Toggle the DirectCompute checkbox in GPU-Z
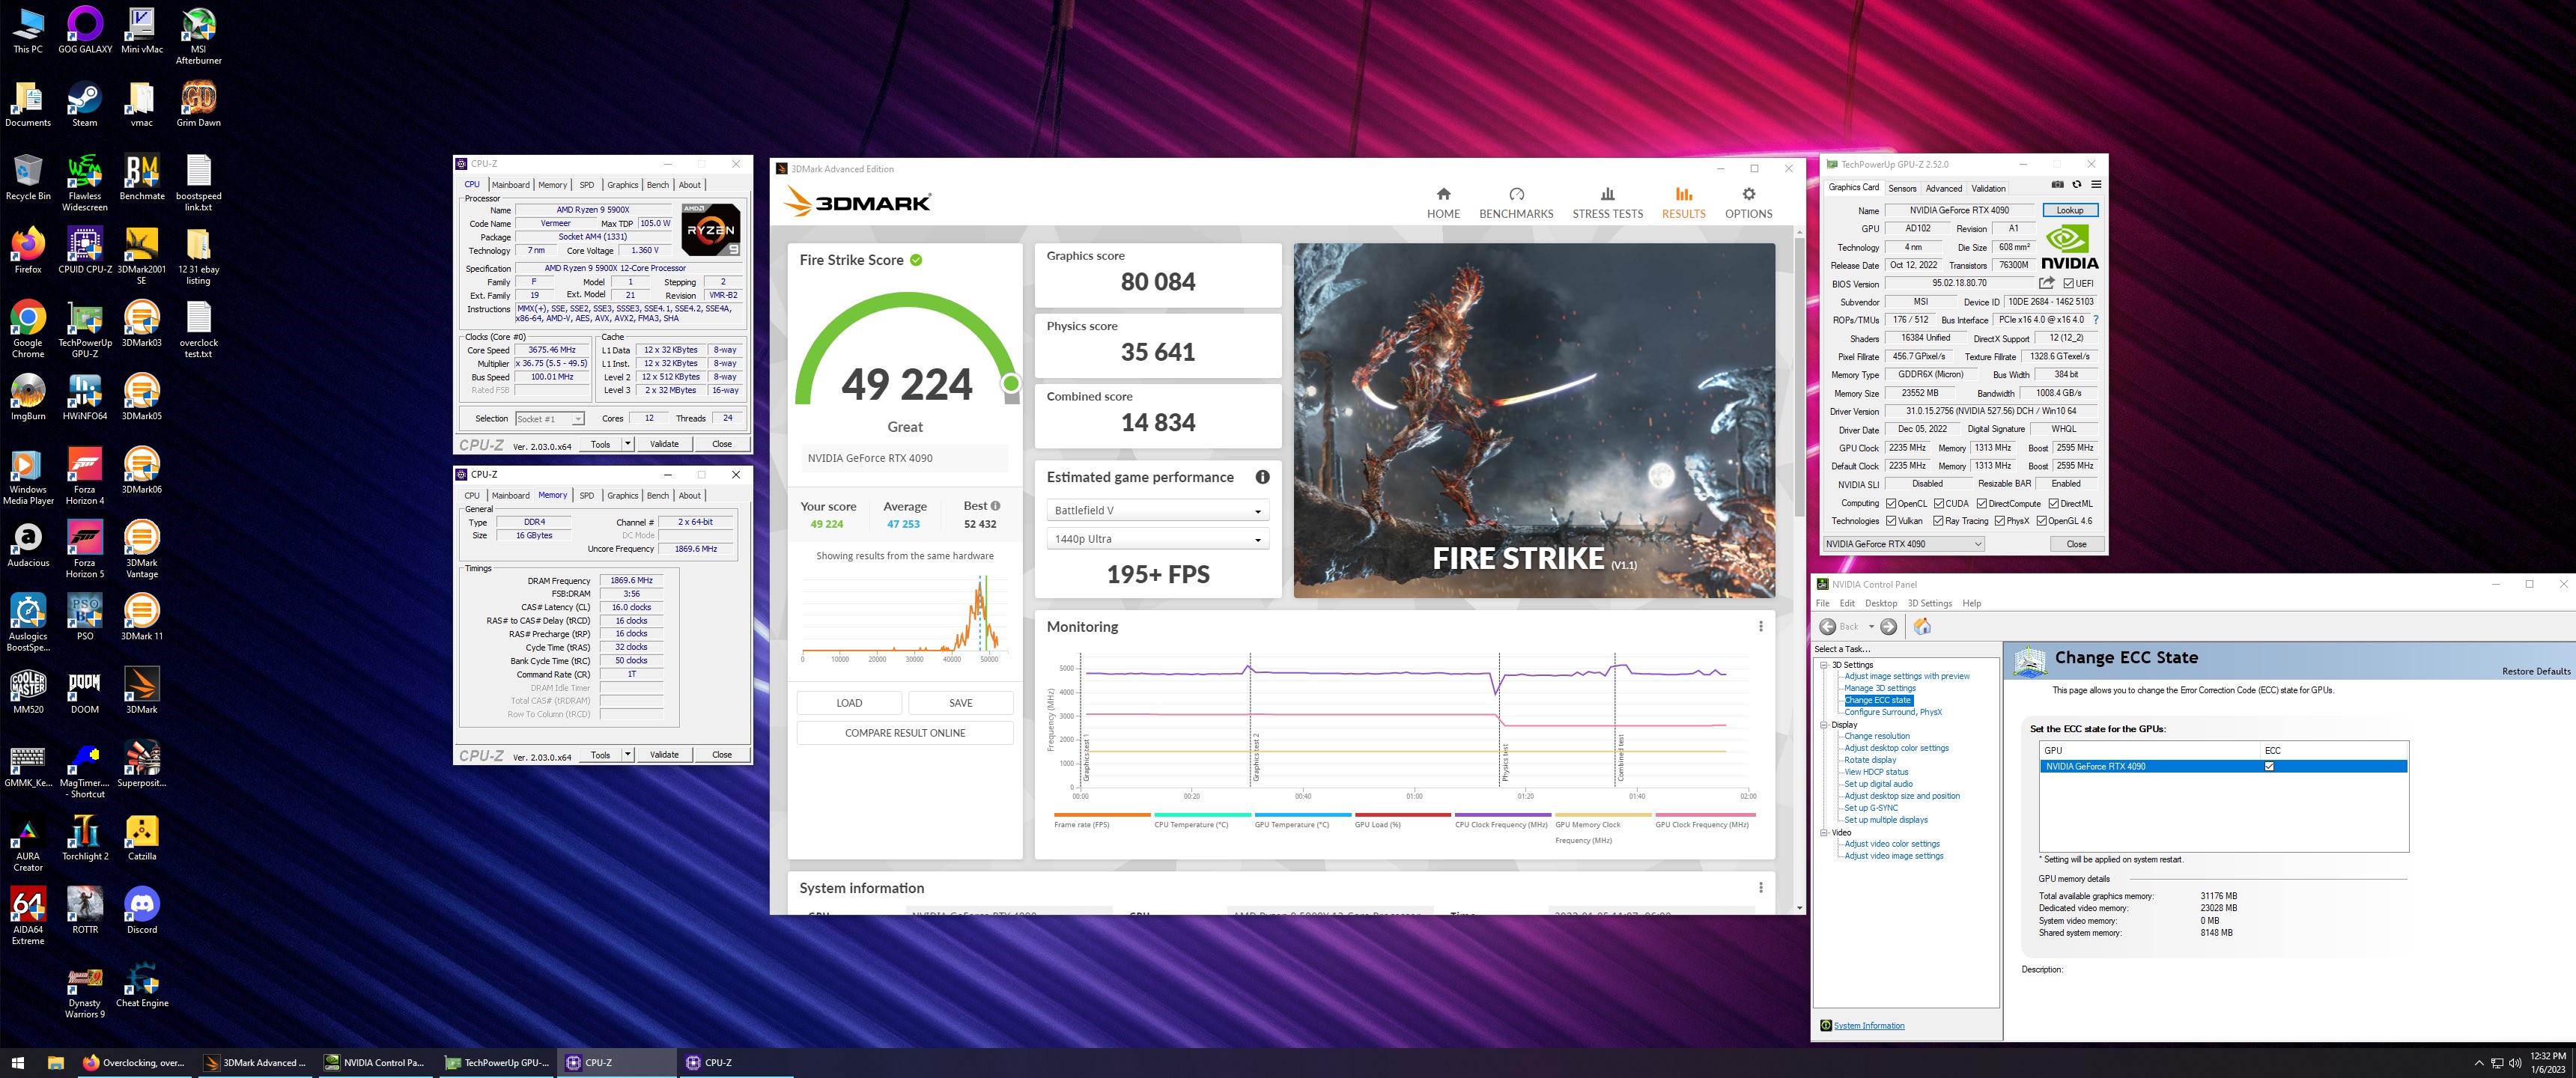The height and width of the screenshot is (1078, 2576). pyautogui.click(x=1981, y=503)
